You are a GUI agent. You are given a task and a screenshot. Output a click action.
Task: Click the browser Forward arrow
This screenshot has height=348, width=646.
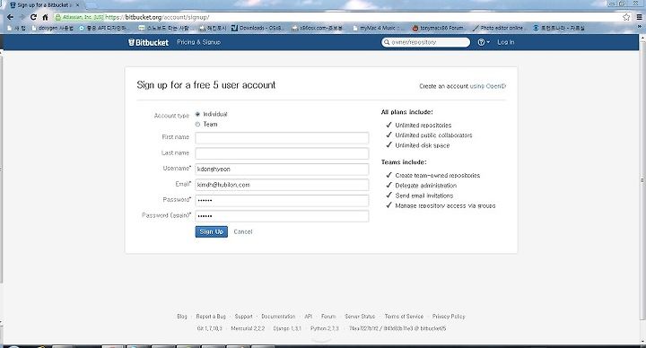tap(22, 17)
